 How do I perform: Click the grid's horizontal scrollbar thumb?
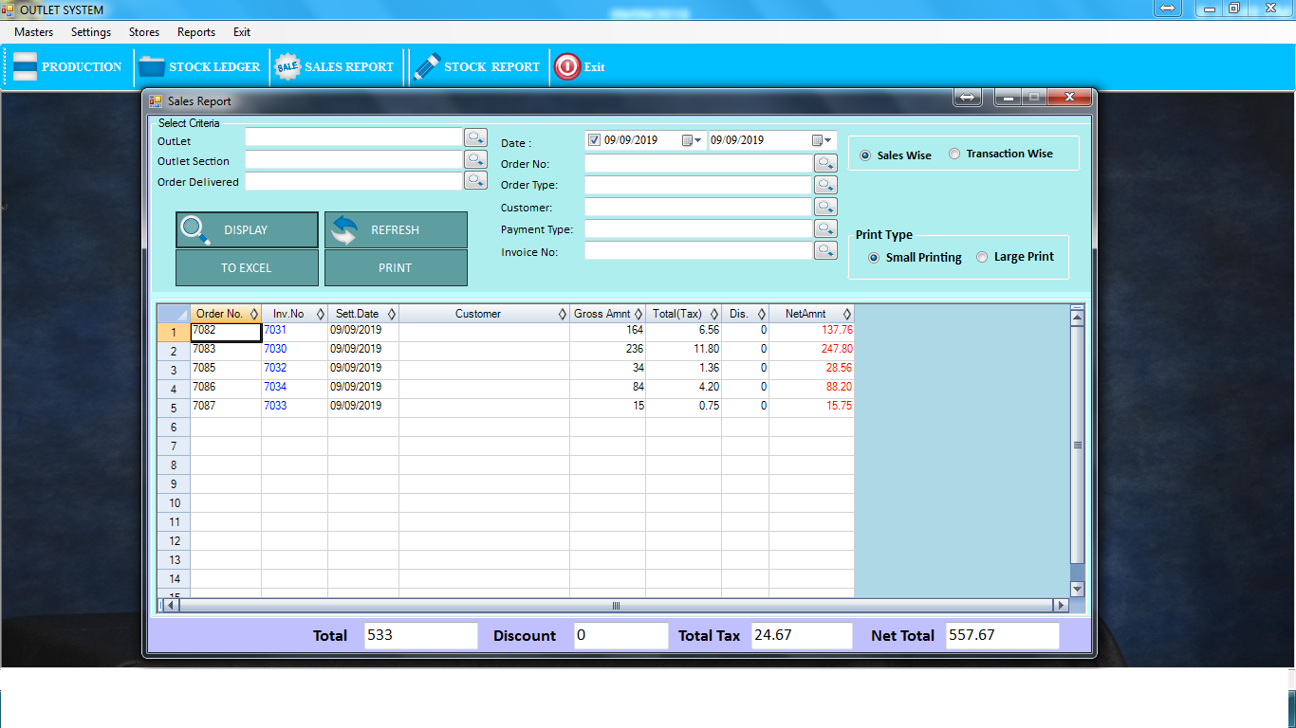tap(615, 605)
